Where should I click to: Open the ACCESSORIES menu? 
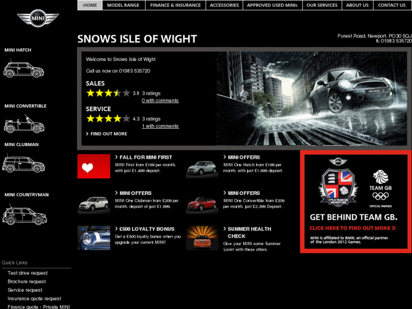[x=224, y=5]
